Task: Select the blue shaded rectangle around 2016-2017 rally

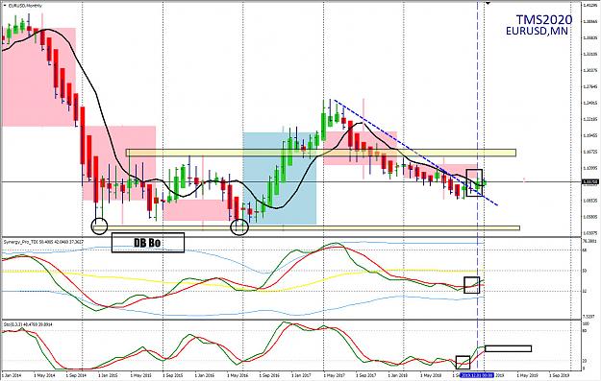Action: pos(280,179)
